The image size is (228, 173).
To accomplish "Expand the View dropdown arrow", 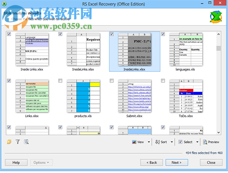I will pos(149,142).
